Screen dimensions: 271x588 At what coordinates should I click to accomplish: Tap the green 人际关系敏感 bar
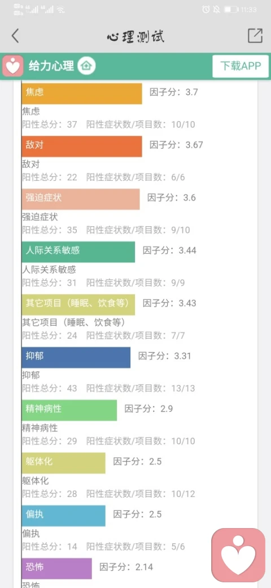78,252
